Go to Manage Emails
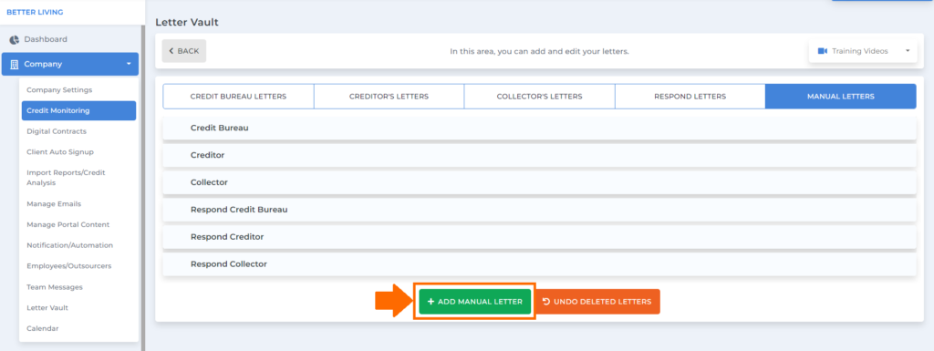The height and width of the screenshot is (351, 934). click(54, 204)
